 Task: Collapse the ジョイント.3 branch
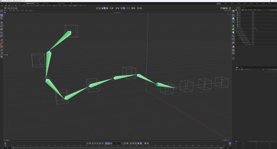(239, 35)
